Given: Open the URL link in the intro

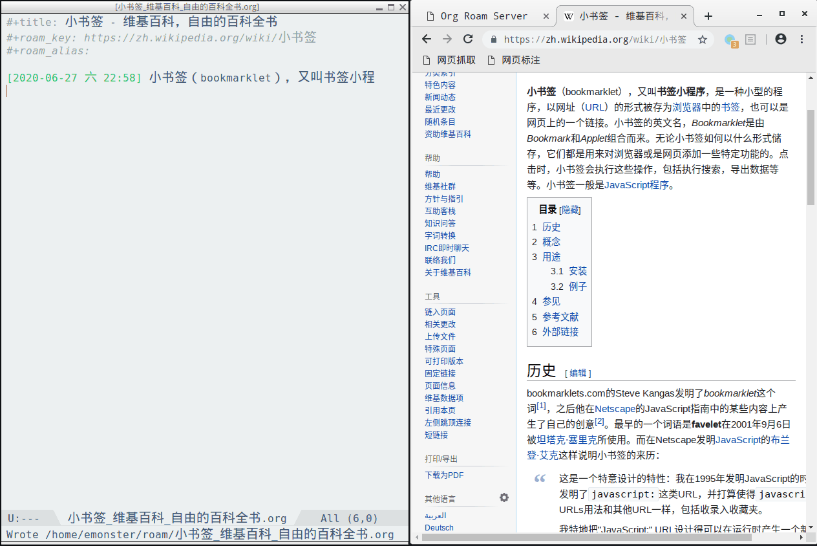Looking at the screenshot, I should [595, 107].
